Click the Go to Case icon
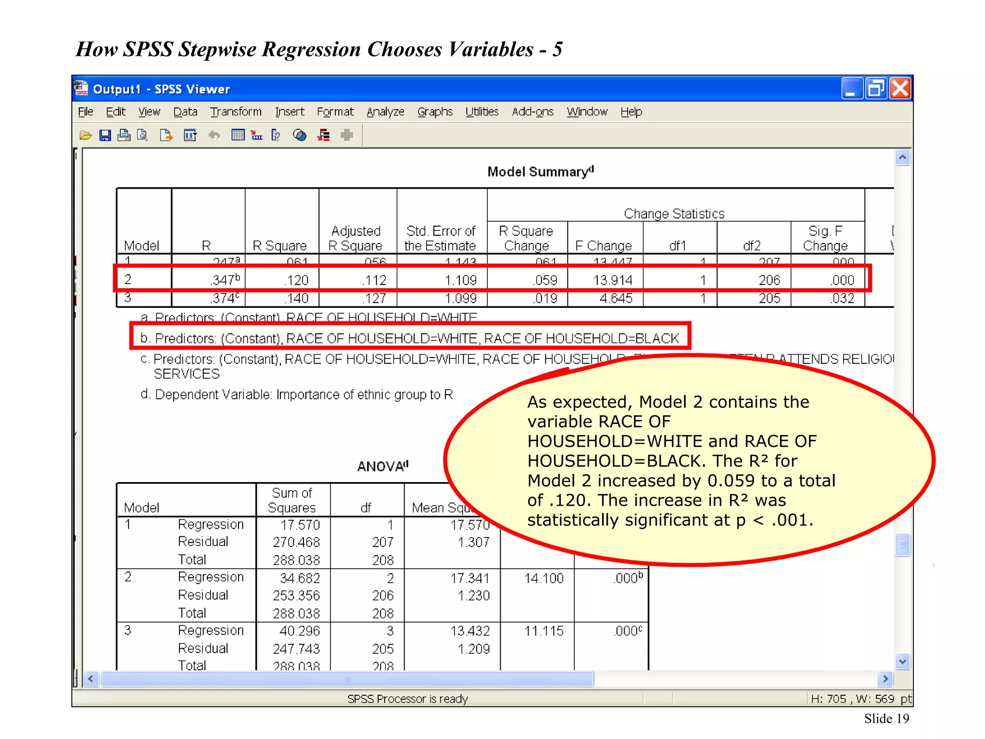Viewport: 985px width, 739px height. [x=257, y=135]
